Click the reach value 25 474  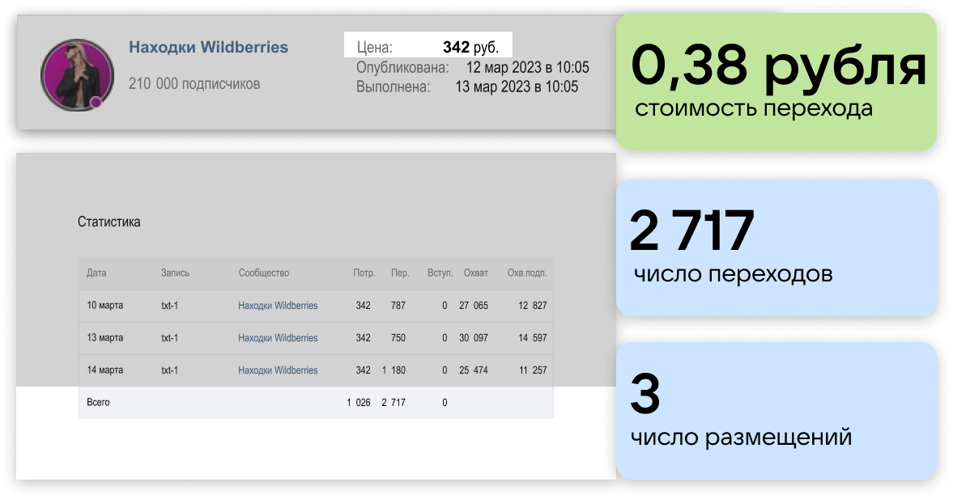coord(474,370)
